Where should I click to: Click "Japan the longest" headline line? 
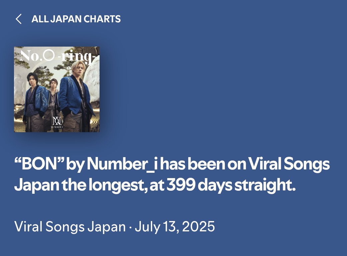pyautogui.click(x=81, y=185)
